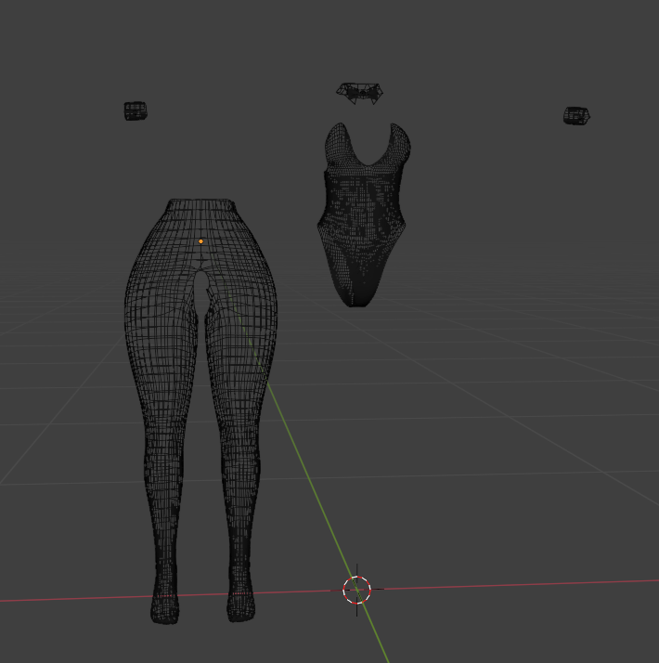Screen dimensions: 659x663
Task: Click the waistband of the leggings
Action: tap(201, 204)
